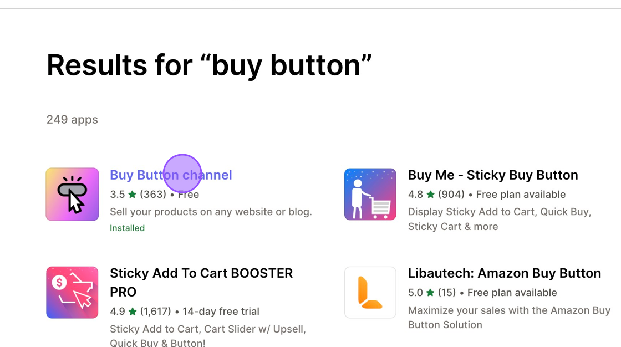Image resolution: width=621 pixels, height=347 pixels.
Task: Click the (904) review count
Action: pos(451,195)
